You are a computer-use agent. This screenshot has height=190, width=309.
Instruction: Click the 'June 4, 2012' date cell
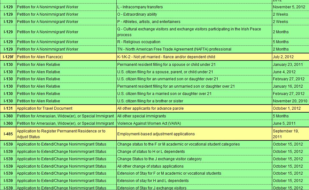pyautogui.click(x=290, y=72)
